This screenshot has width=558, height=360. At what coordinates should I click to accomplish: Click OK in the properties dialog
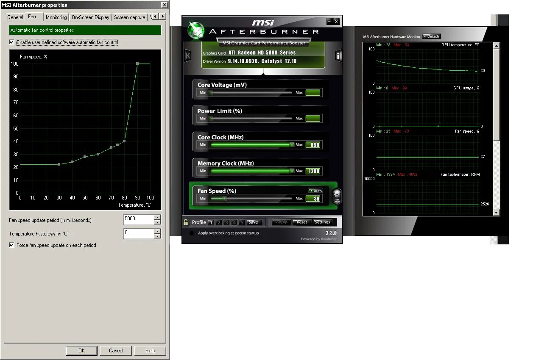[81, 350]
